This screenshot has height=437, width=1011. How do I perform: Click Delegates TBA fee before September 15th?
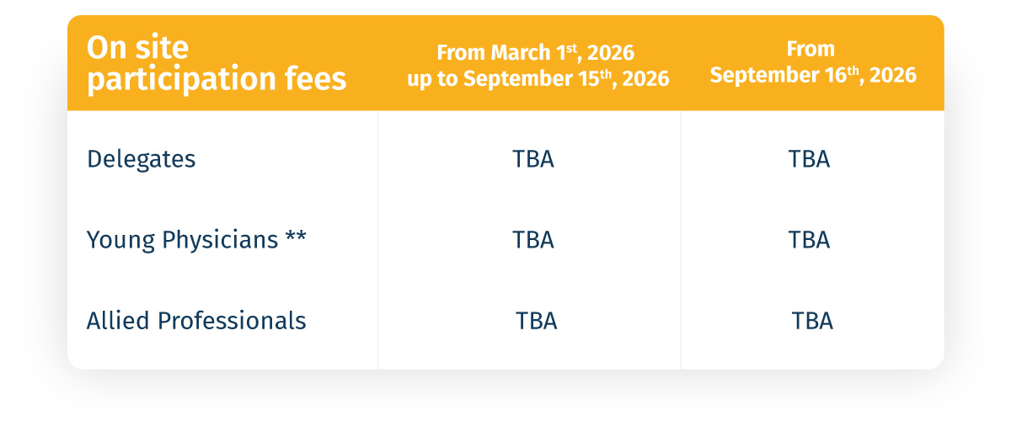tap(533, 159)
